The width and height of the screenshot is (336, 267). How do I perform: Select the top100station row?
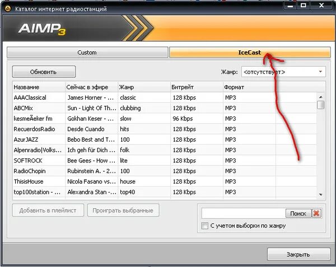point(165,192)
